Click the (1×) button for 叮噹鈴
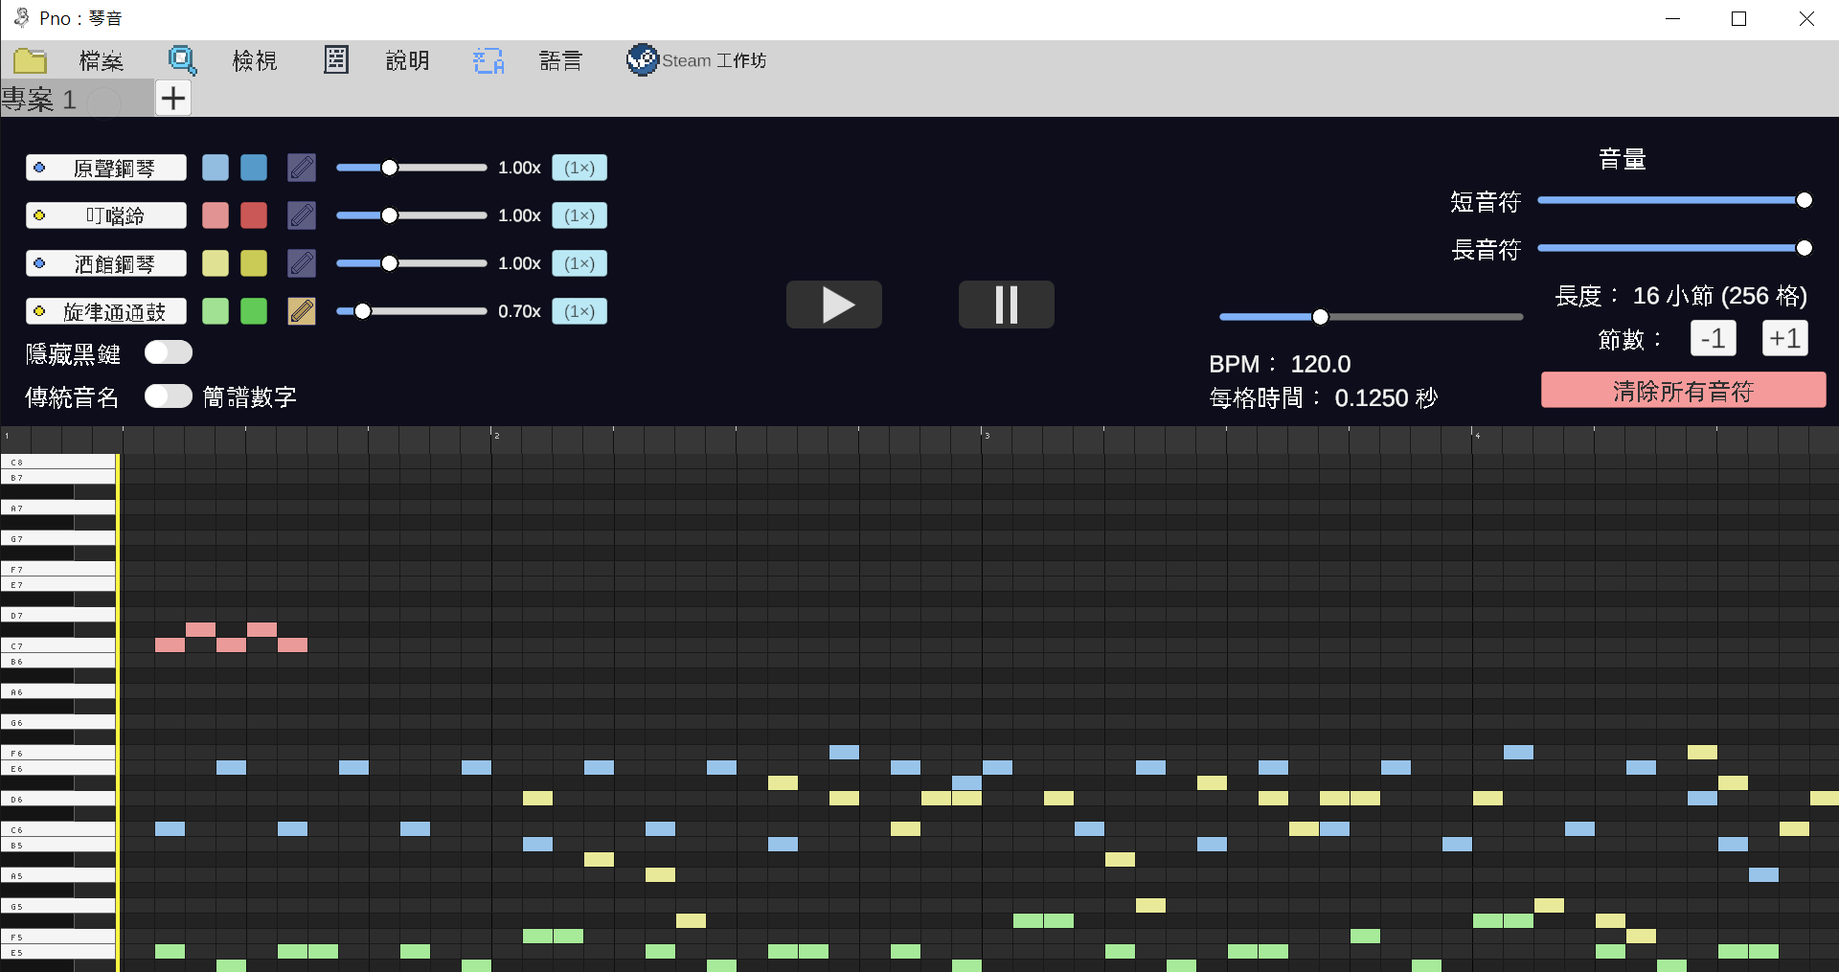Image resolution: width=1839 pixels, height=972 pixels. 579,215
